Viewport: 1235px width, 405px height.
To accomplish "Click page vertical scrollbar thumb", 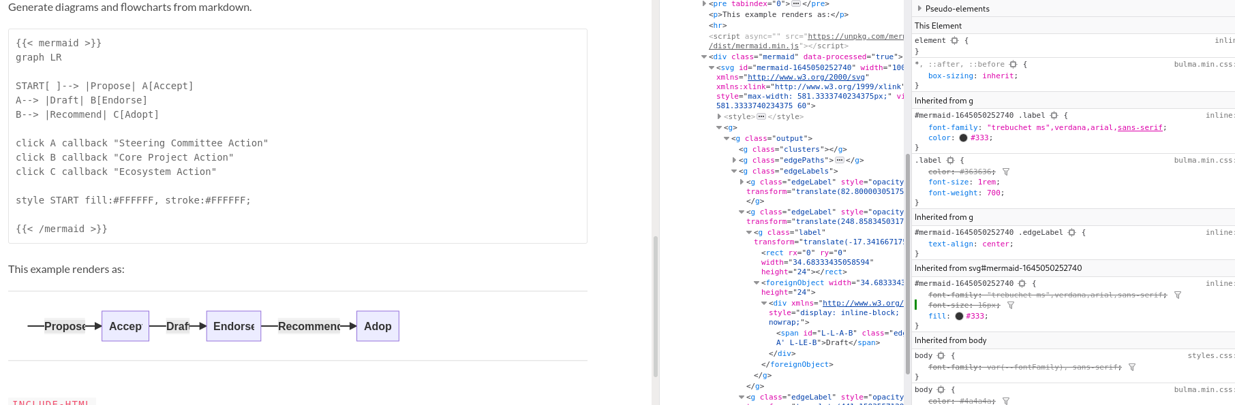I will (x=656, y=306).
